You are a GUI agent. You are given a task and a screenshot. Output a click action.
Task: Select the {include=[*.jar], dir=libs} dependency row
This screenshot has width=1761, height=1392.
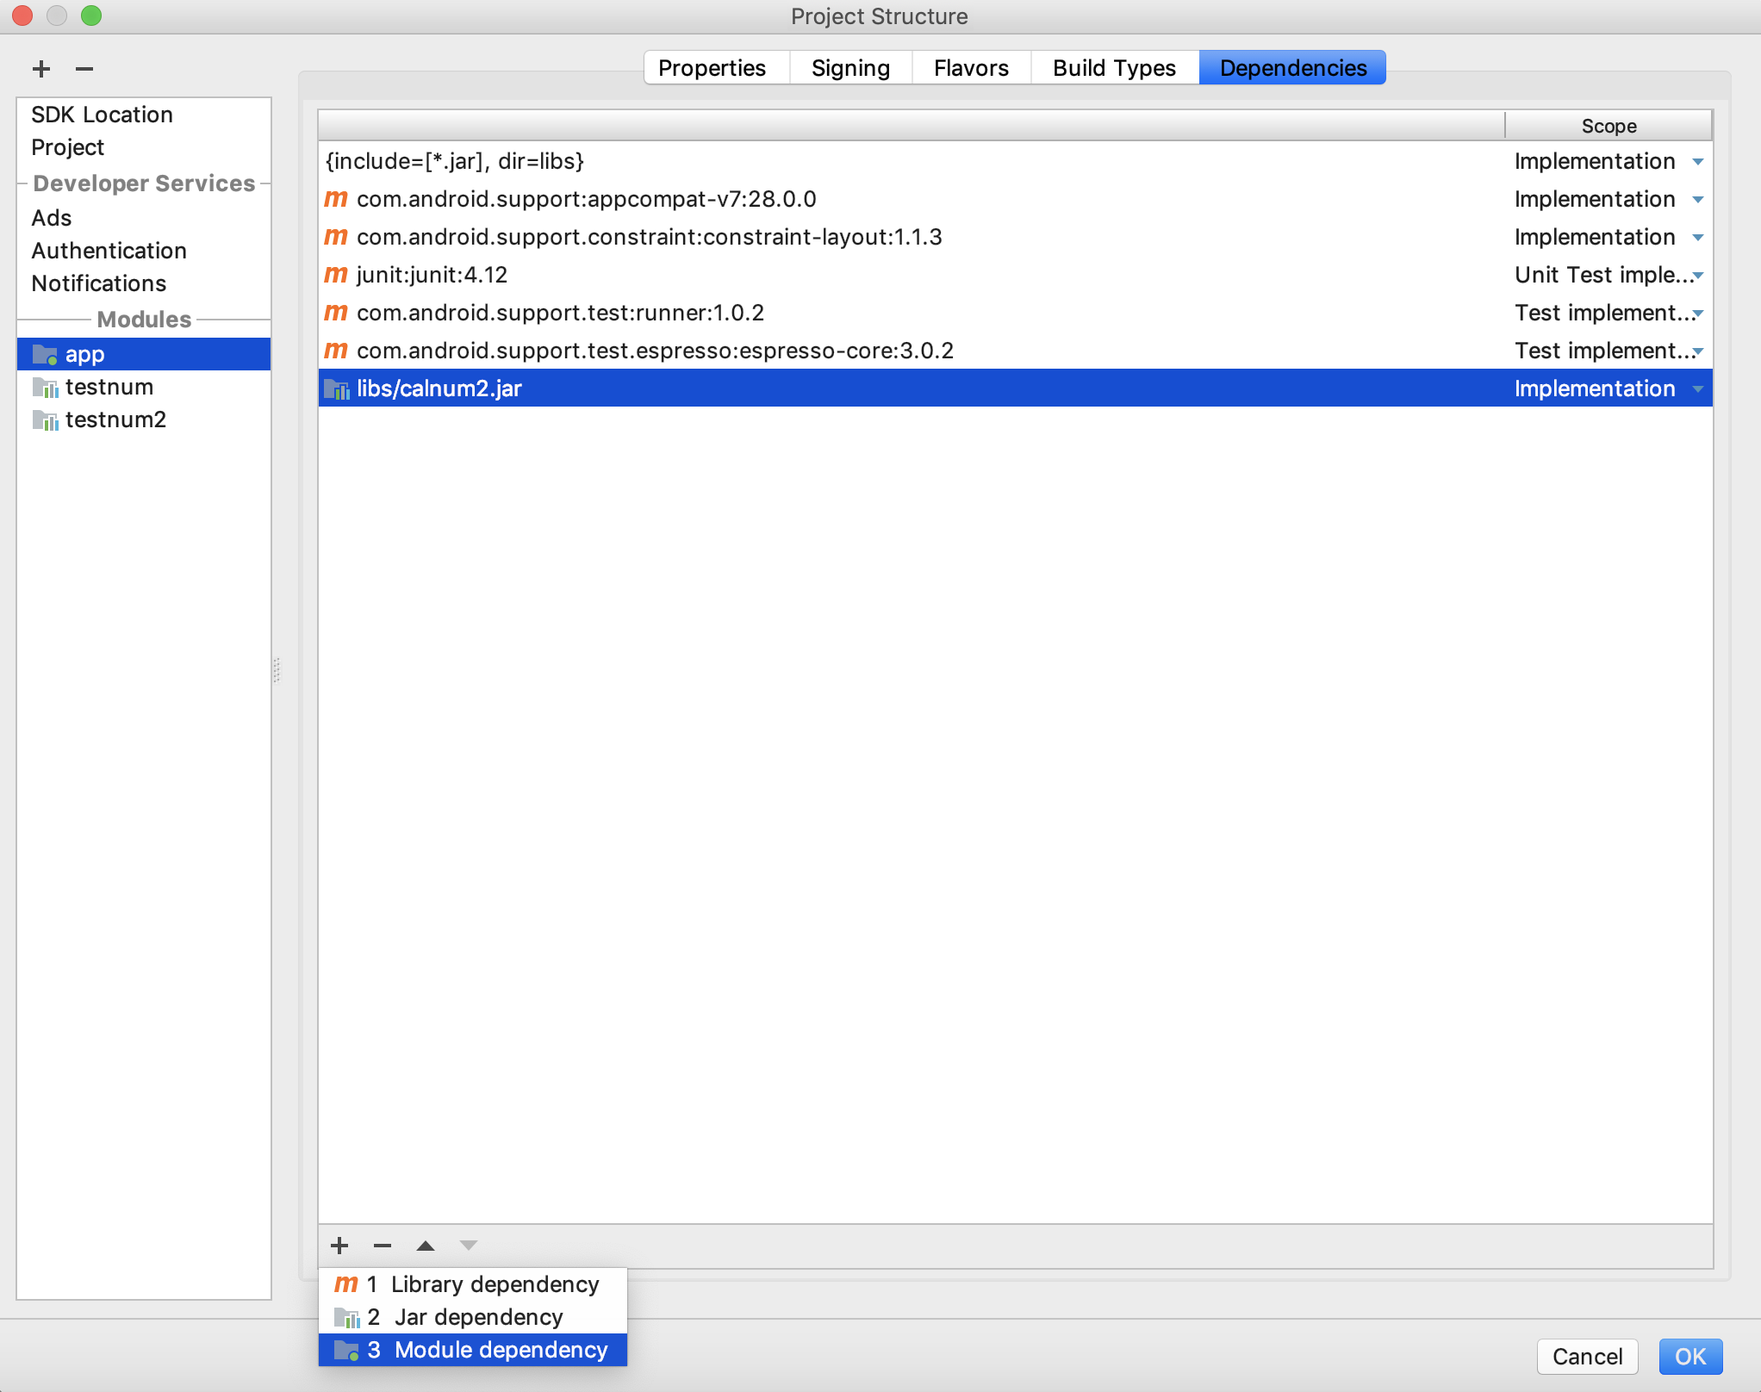(x=1015, y=161)
